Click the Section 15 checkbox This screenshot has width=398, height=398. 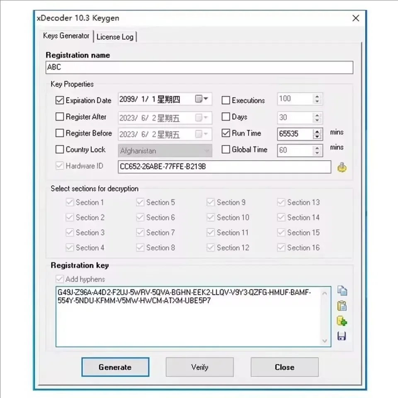281,233
